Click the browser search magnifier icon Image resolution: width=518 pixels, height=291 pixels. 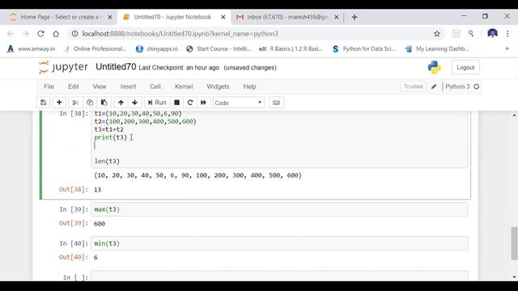(471, 34)
